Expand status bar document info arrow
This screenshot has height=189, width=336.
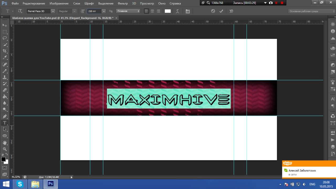[71, 177]
